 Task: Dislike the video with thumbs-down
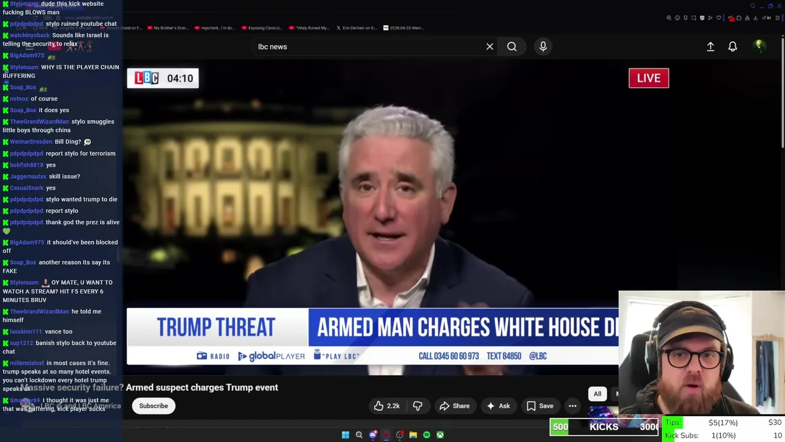pos(418,406)
